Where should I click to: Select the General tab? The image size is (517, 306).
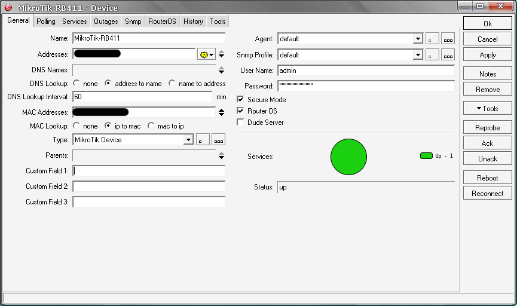coord(18,20)
